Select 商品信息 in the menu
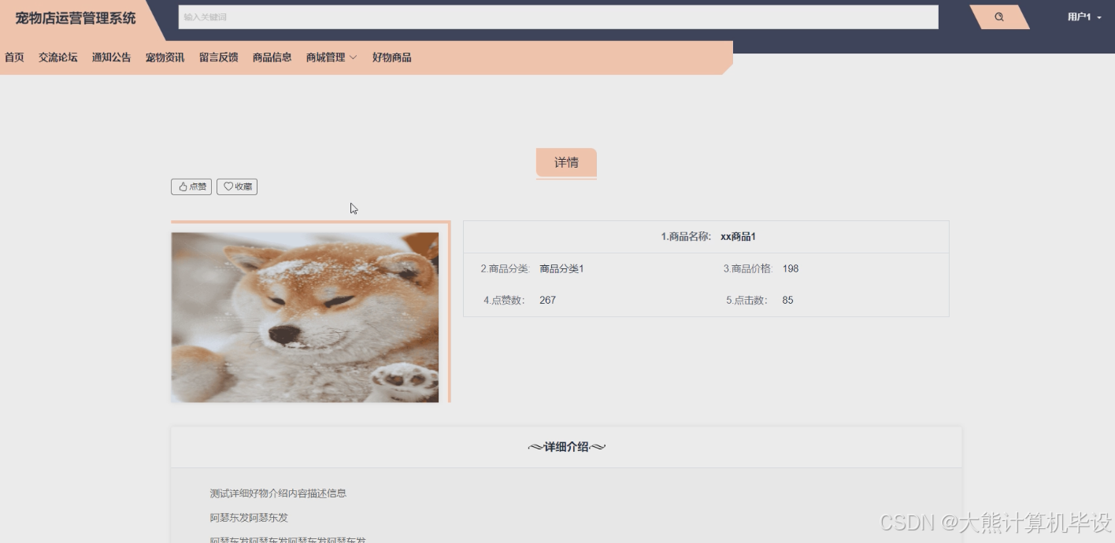 pyautogui.click(x=272, y=57)
